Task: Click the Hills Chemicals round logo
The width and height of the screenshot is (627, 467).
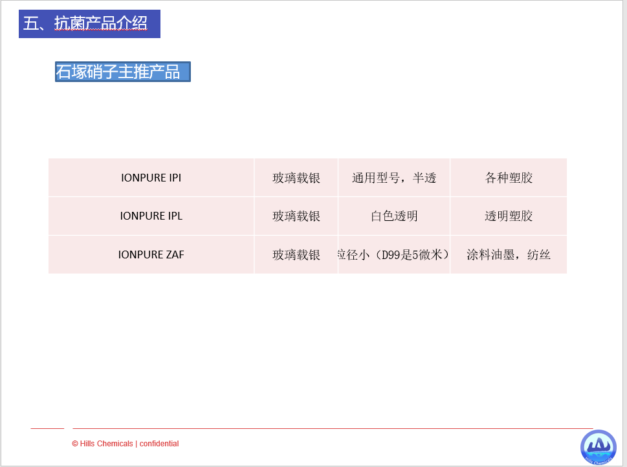Action: [599, 447]
